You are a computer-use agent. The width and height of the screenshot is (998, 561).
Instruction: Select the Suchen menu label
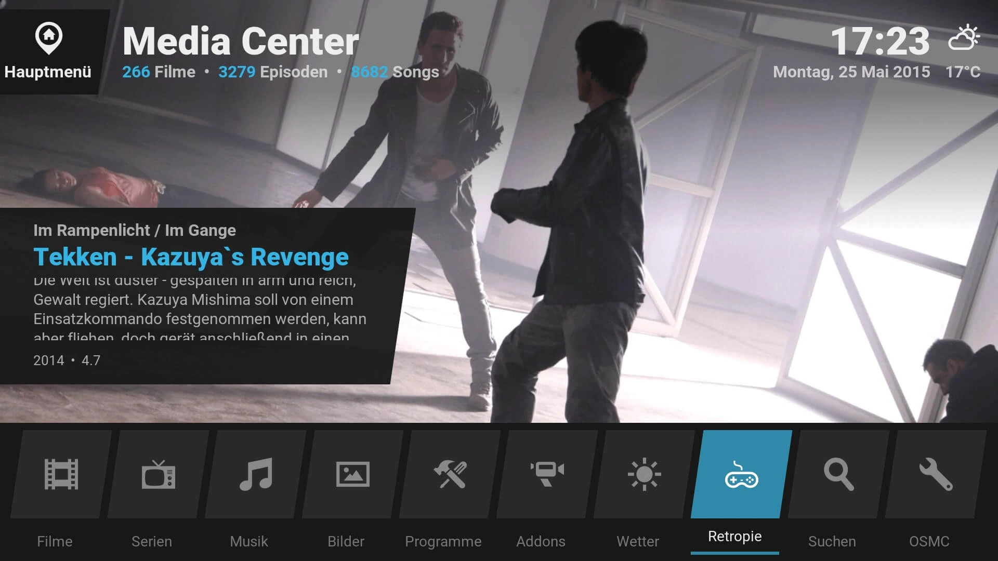click(832, 541)
